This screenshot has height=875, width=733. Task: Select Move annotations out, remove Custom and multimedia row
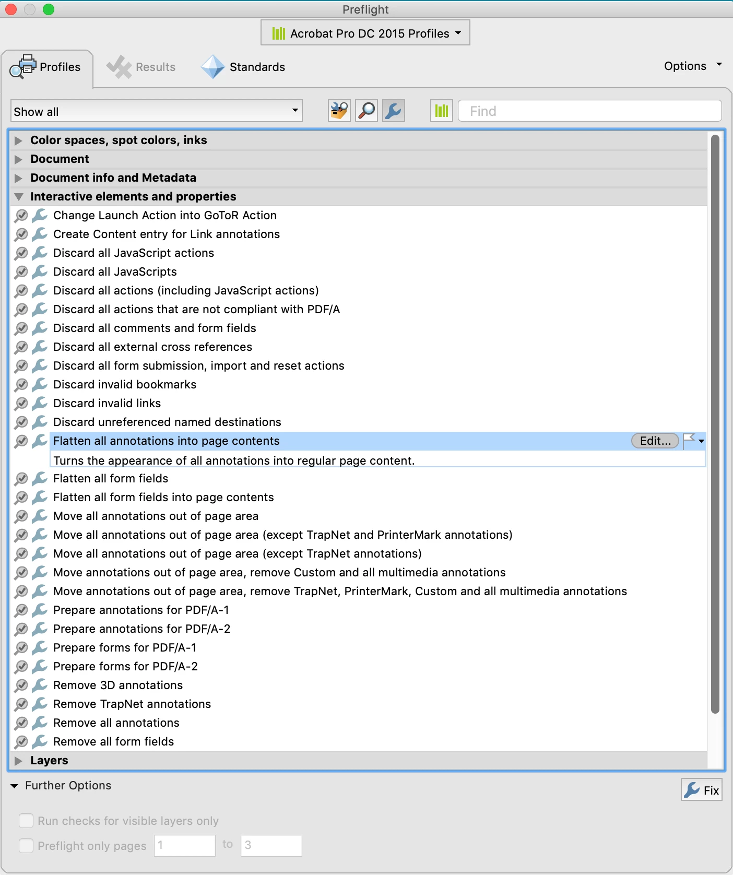pos(279,572)
